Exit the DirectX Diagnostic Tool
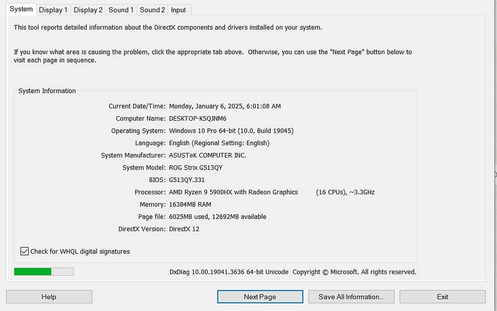Image resolution: width=497 pixels, height=311 pixels. (x=442, y=296)
